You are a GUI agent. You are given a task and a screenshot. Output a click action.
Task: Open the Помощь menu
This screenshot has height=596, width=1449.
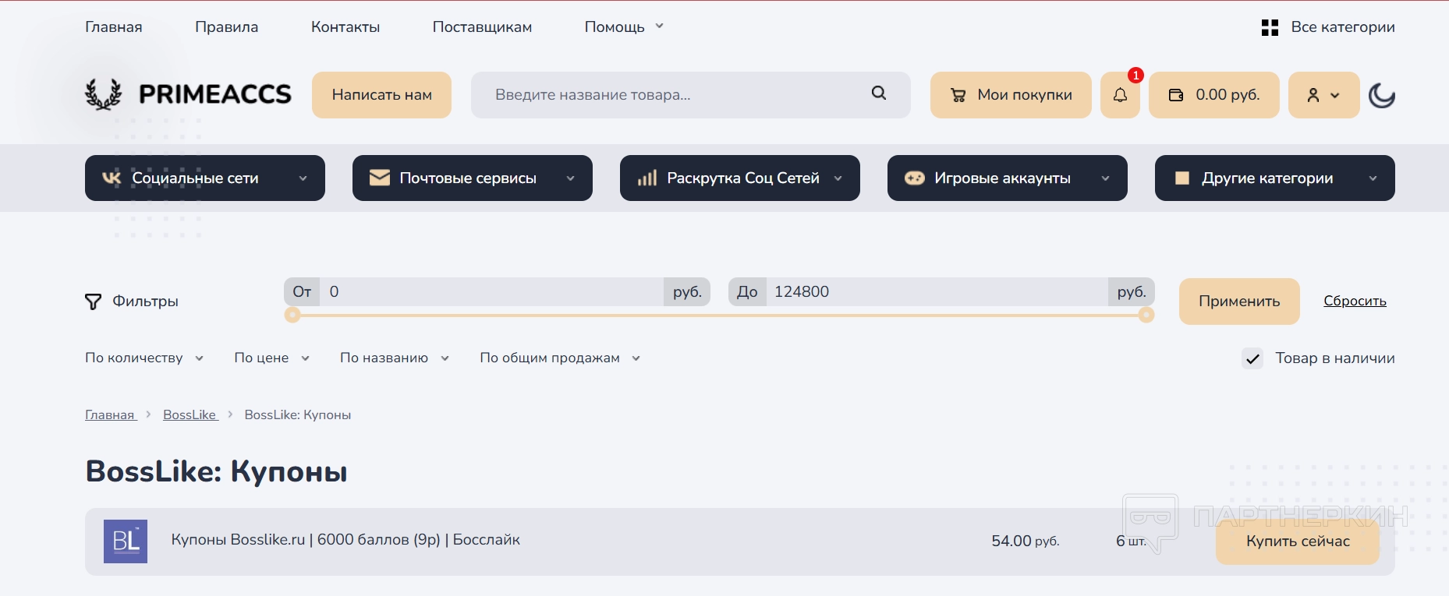tap(623, 27)
